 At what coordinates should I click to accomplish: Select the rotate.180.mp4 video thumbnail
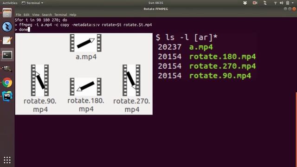coord(85,87)
